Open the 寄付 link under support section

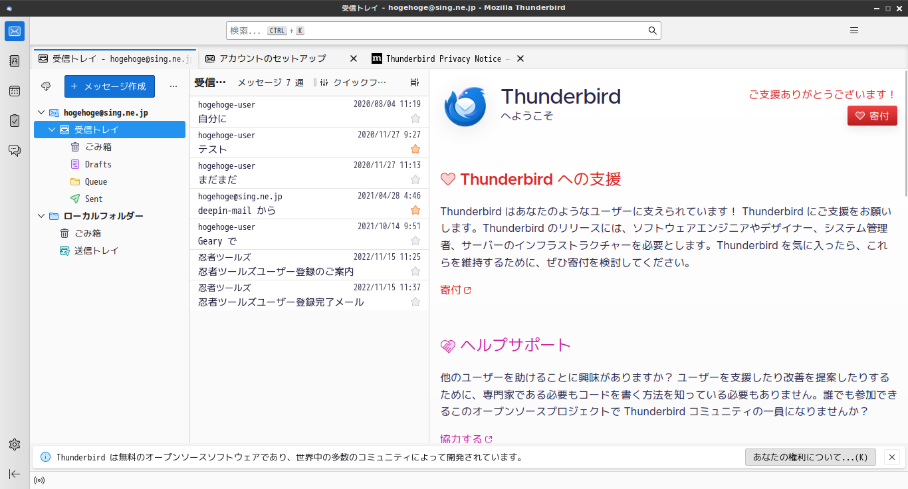click(455, 290)
